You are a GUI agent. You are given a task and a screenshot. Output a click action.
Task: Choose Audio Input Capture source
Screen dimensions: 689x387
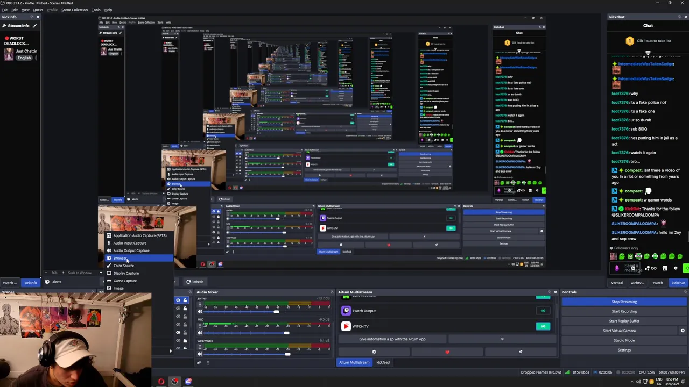point(139,243)
